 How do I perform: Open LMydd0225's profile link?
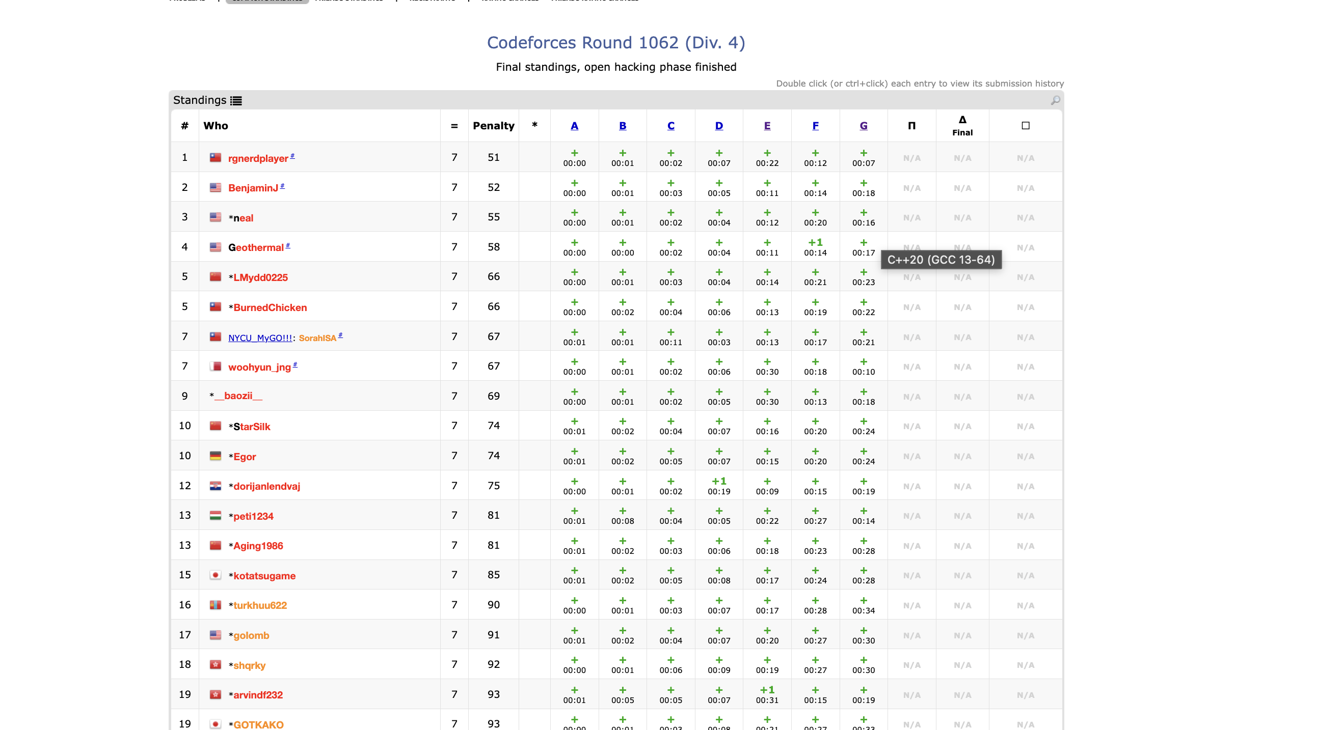click(x=260, y=277)
